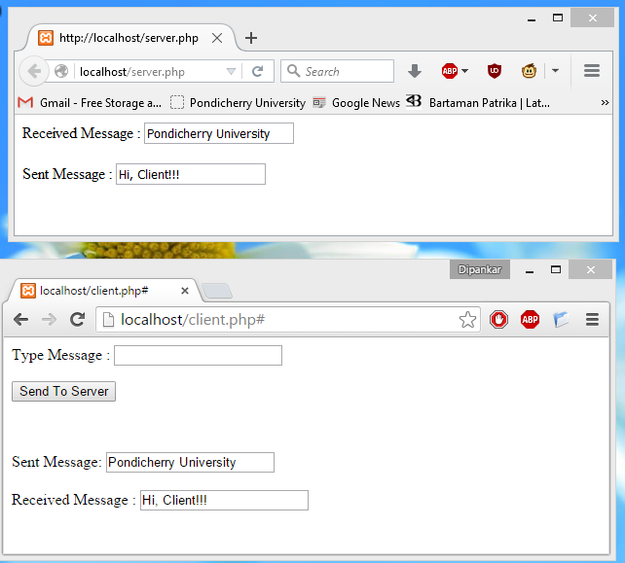The image size is (625, 563).
Task: Open Chrome hamburger menu
Action: (x=592, y=319)
